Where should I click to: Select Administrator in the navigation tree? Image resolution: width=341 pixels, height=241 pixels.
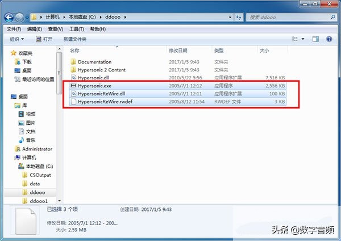point(34,149)
